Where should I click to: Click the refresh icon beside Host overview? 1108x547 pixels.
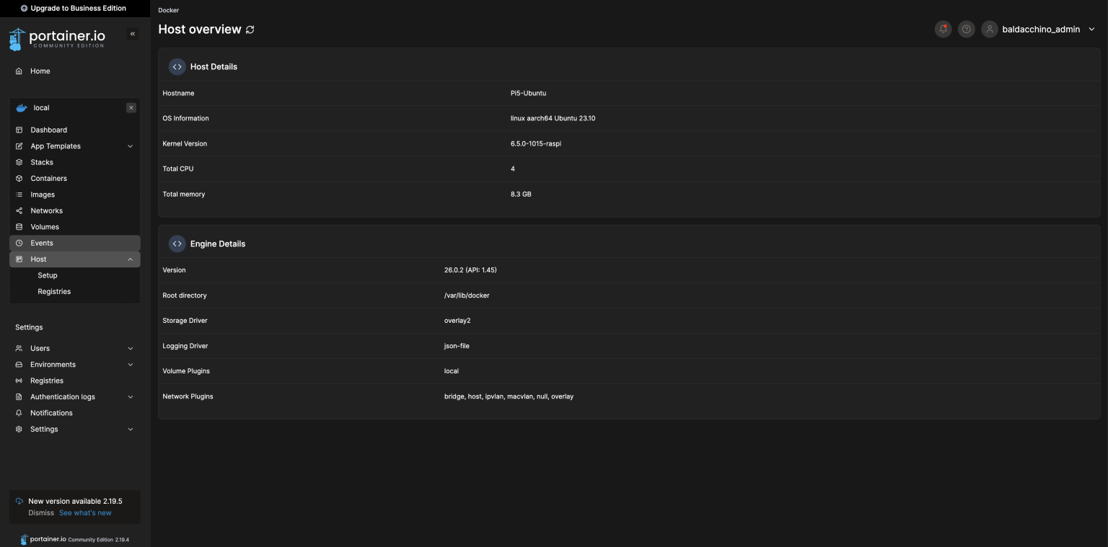(250, 30)
